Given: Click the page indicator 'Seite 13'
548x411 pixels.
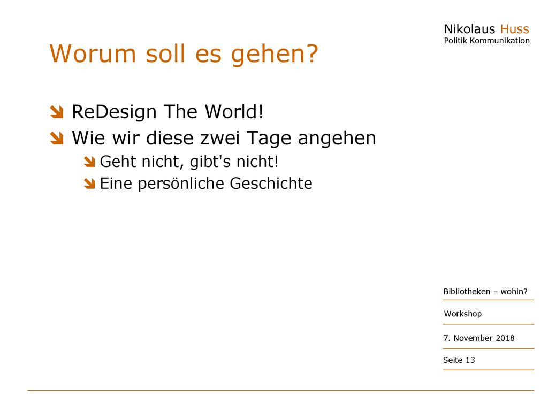Looking at the screenshot, I should click(459, 360).
